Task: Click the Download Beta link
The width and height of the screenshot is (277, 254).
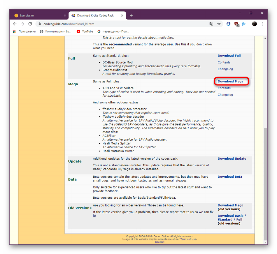Action: coord(230,177)
